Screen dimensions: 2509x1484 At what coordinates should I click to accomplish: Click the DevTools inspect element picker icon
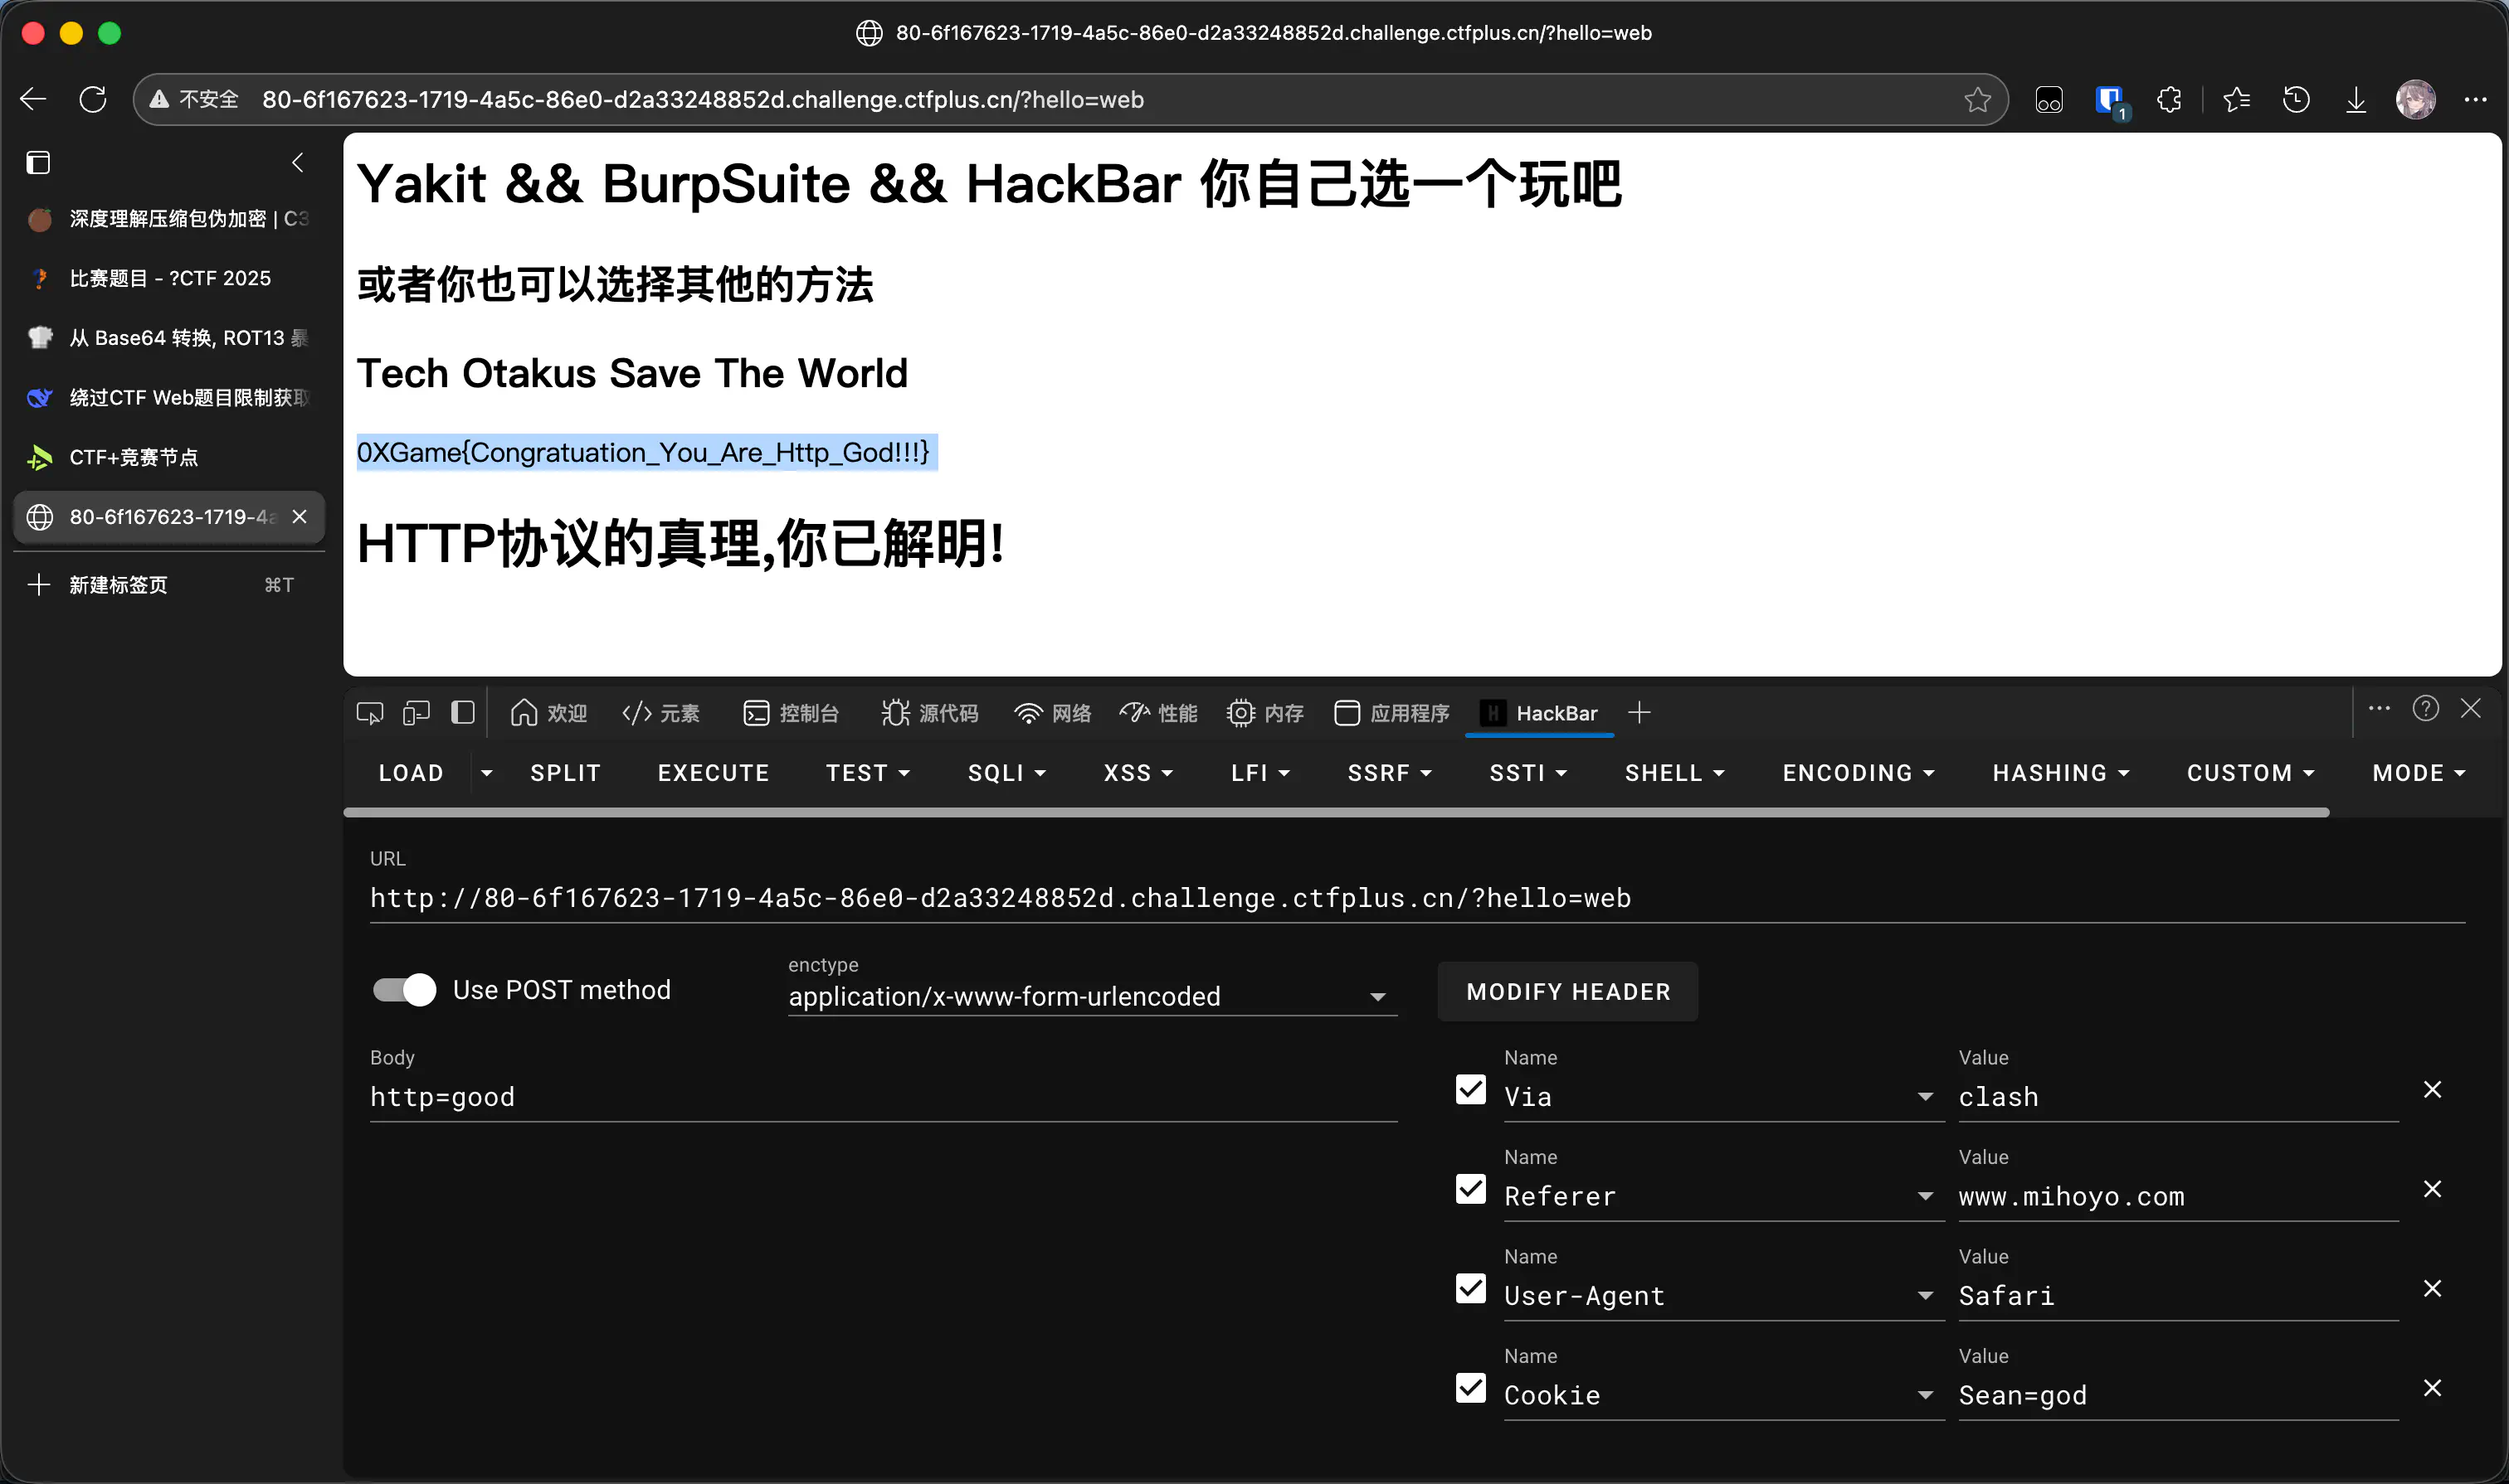click(x=369, y=713)
